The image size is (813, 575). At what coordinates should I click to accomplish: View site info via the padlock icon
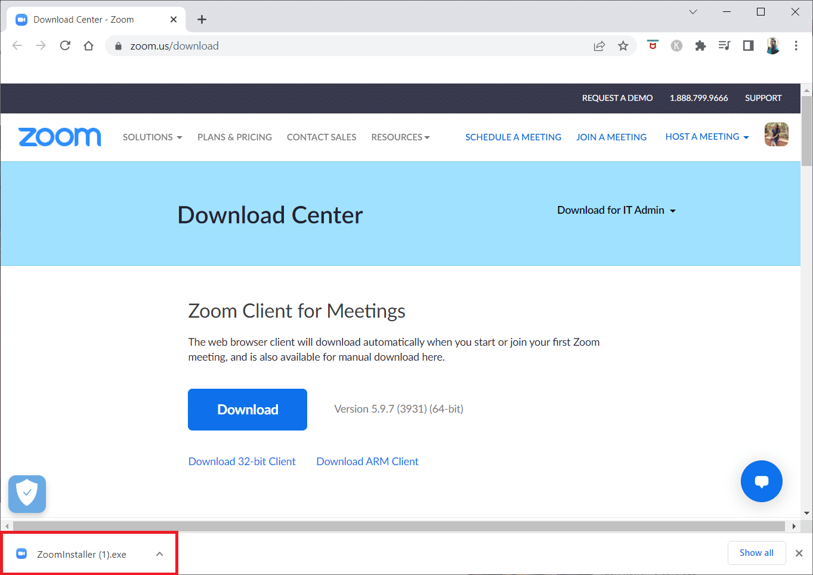pyautogui.click(x=118, y=46)
